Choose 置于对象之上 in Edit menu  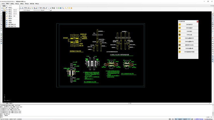point(12,25)
